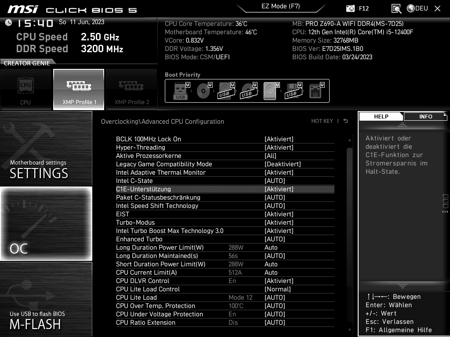
Task: Take a screenshot with the F12 camera icon
Action: pyautogui.click(x=350, y=8)
